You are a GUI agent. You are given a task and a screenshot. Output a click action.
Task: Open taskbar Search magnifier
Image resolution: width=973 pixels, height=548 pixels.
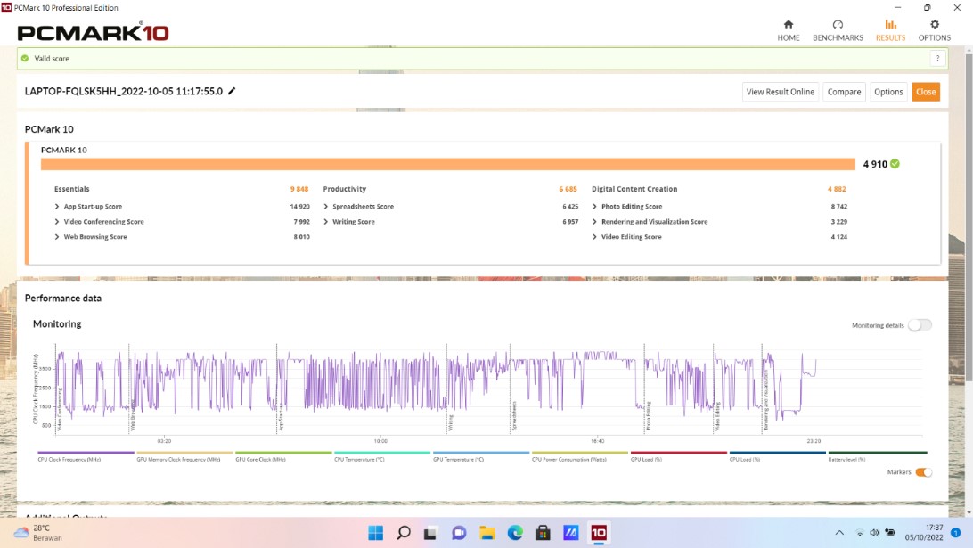coord(404,533)
